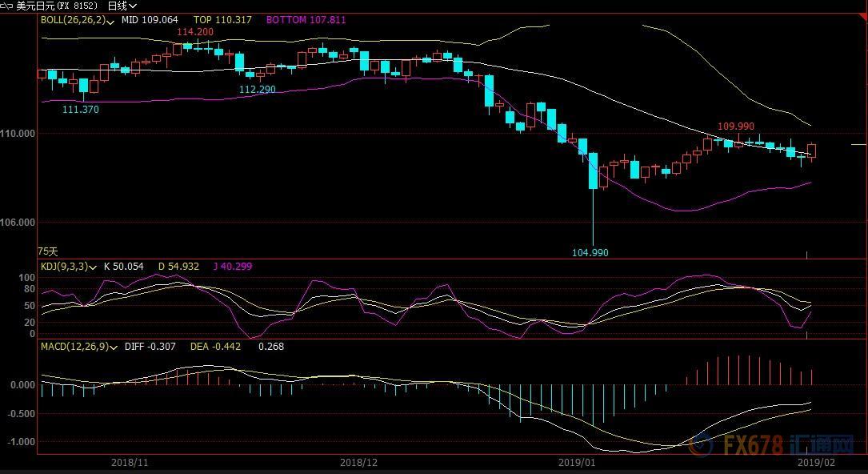Screen dimensions: 868x474
Task: Click the MACD -1.000 axis label
Action: pyautogui.click(x=20, y=442)
